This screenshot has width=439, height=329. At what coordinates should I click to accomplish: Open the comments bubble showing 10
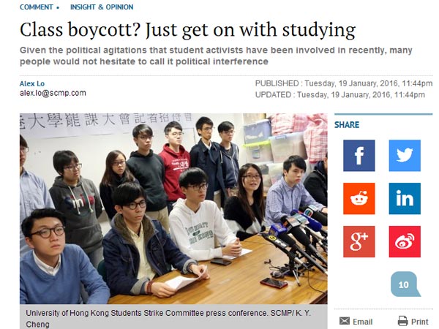[405, 284]
